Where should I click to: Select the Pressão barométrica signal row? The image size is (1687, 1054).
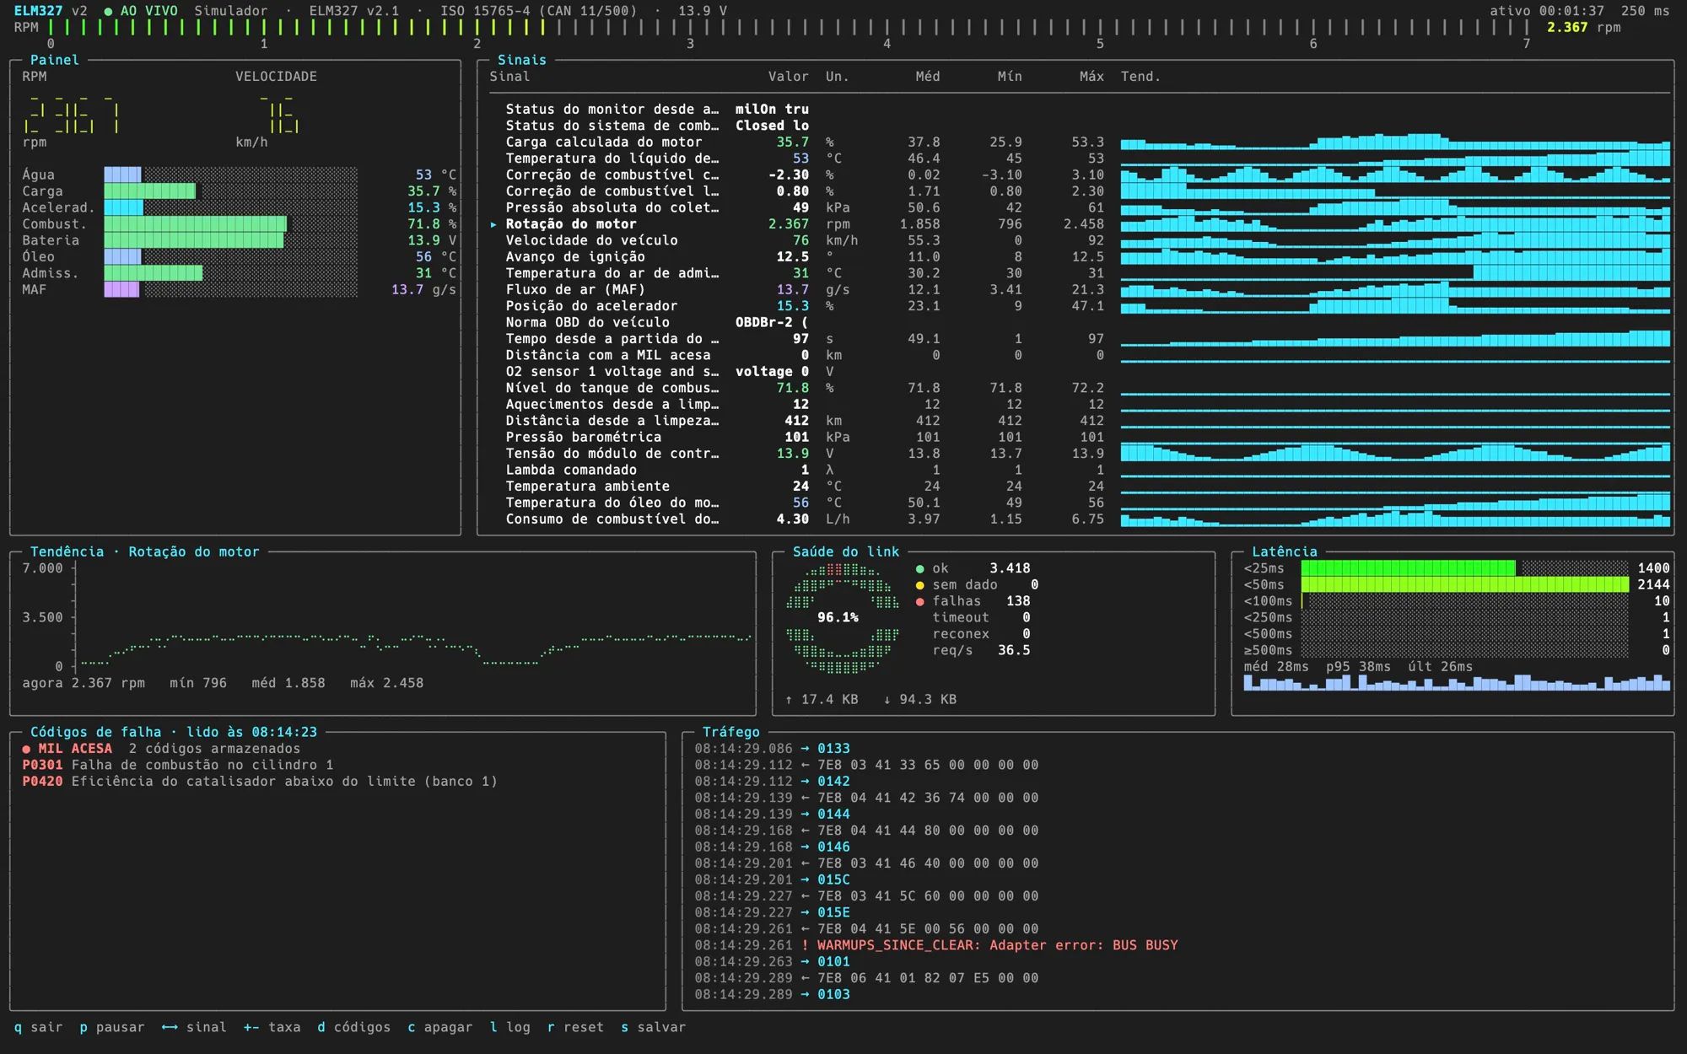(x=1080, y=438)
